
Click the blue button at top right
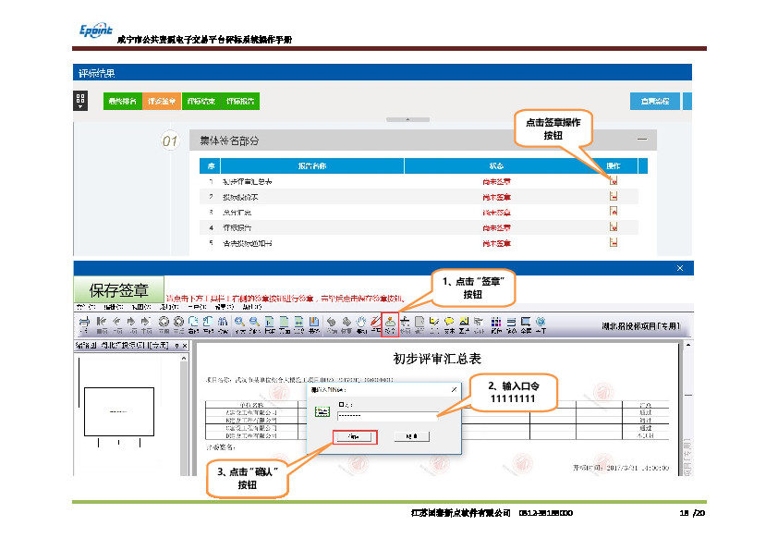(x=654, y=101)
